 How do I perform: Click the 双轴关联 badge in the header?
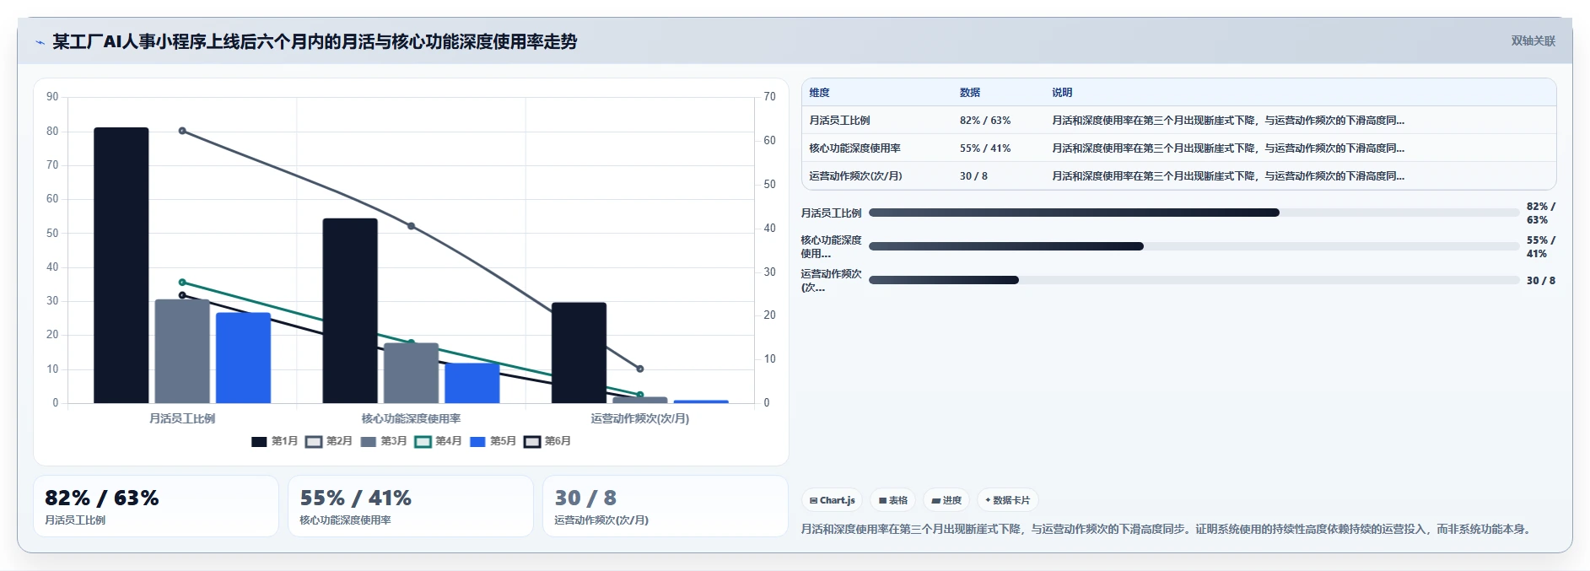tap(1533, 41)
